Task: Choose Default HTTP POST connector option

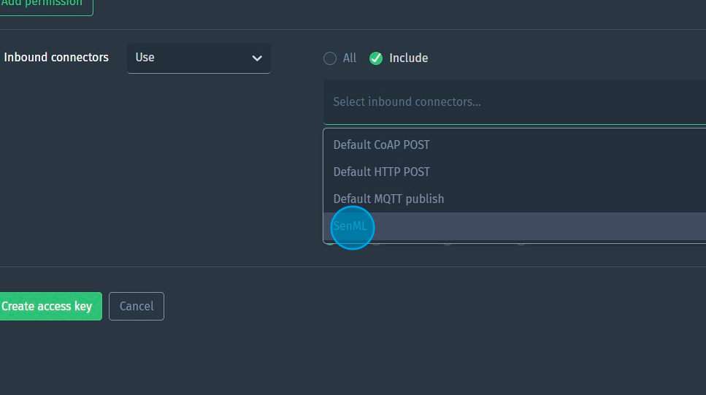Action: tap(381, 172)
